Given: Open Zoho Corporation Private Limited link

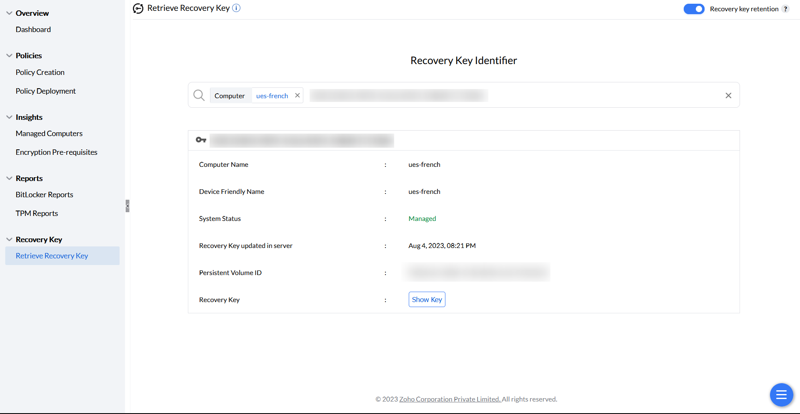Looking at the screenshot, I should (x=450, y=399).
